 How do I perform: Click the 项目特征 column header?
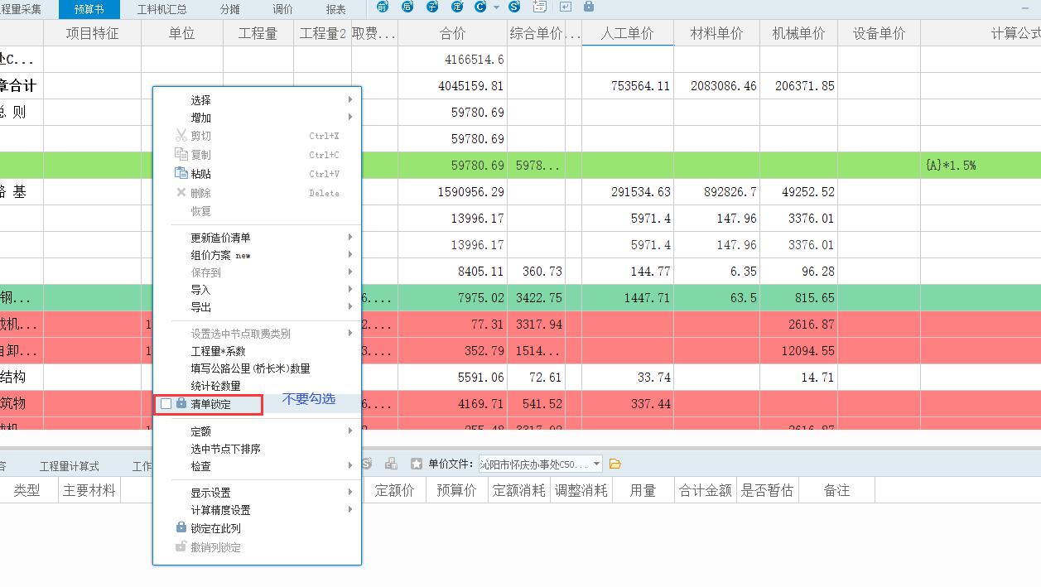pyautogui.click(x=93, y=33)
